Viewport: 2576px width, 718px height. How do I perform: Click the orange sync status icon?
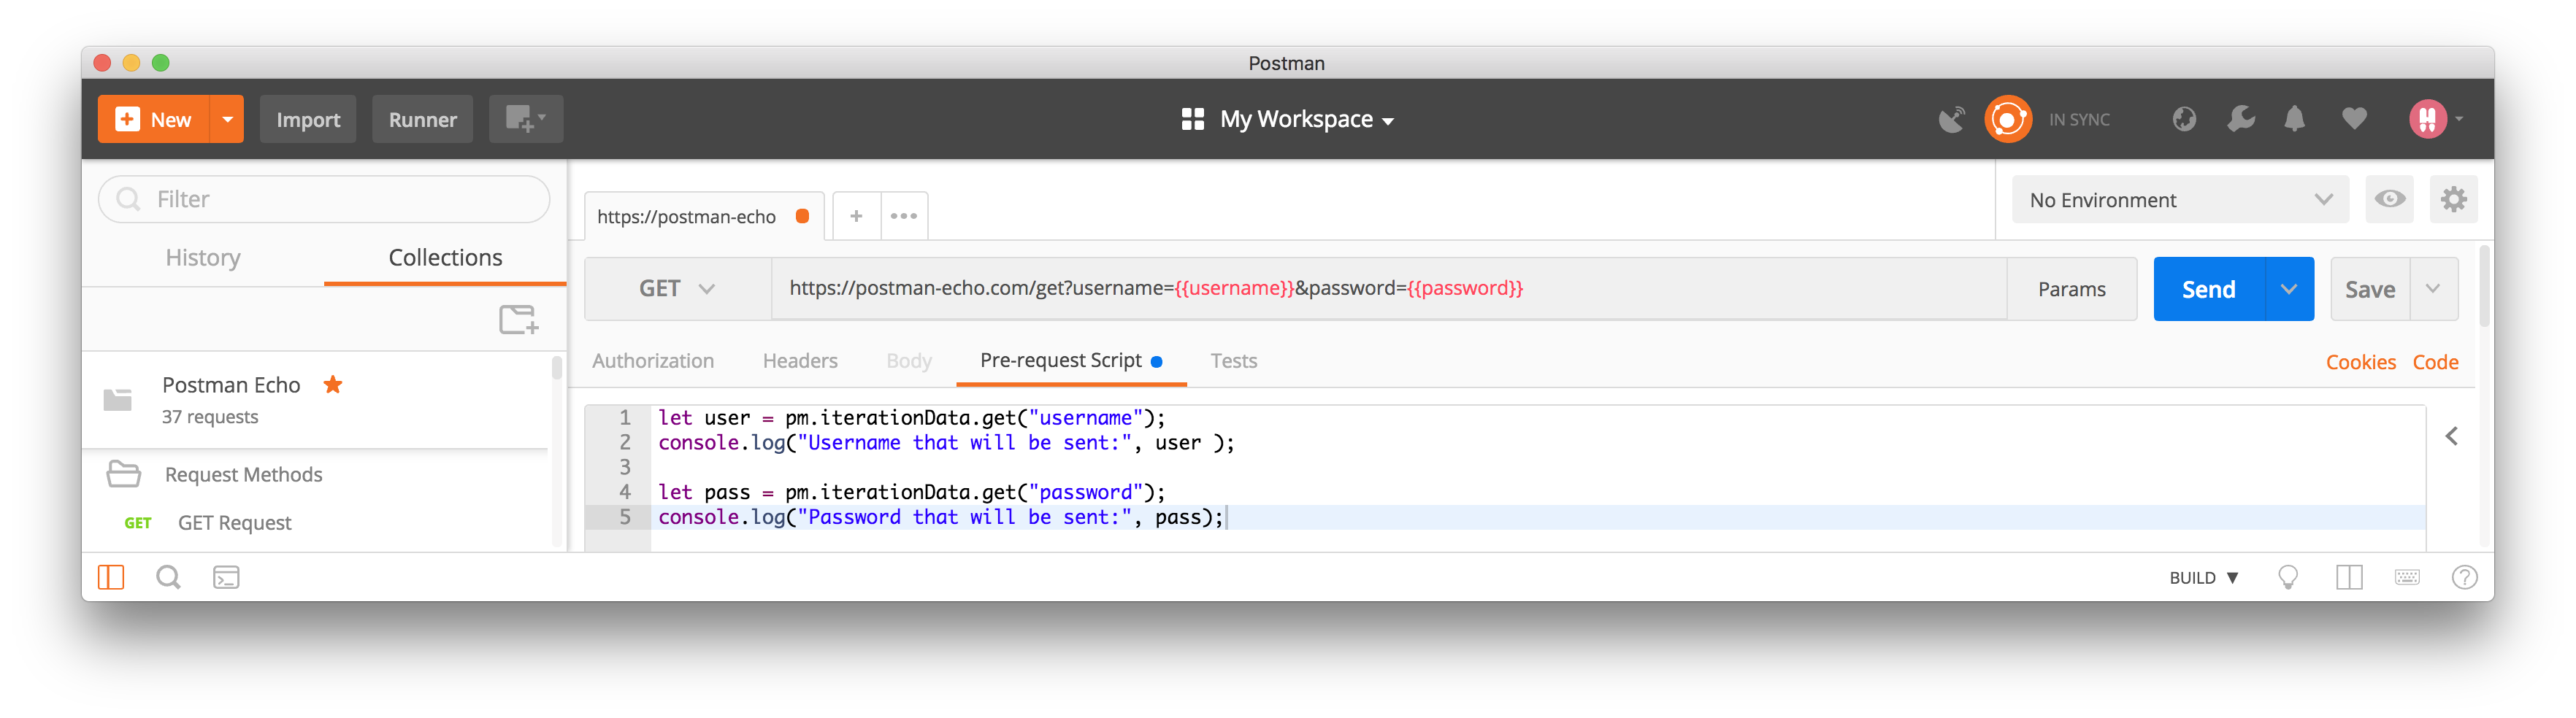[x=2007, y=119]
